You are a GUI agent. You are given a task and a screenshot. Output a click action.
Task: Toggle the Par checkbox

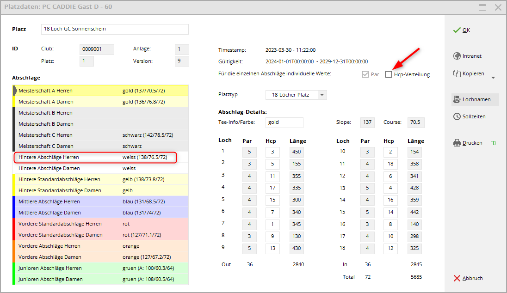[365, 74]
